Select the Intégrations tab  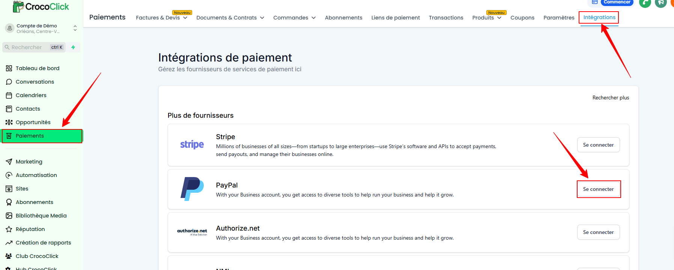tap(599, 17)
